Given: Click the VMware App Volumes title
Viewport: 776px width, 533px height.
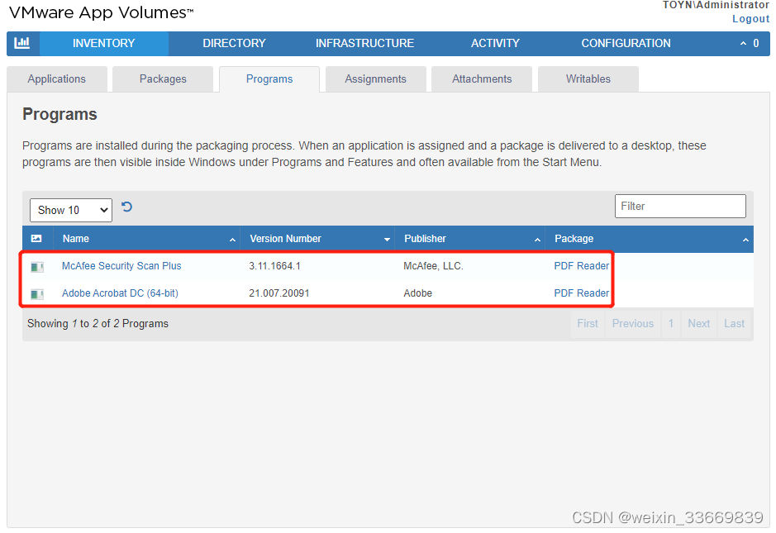Looking at the screenshot, I should point(102,13).
